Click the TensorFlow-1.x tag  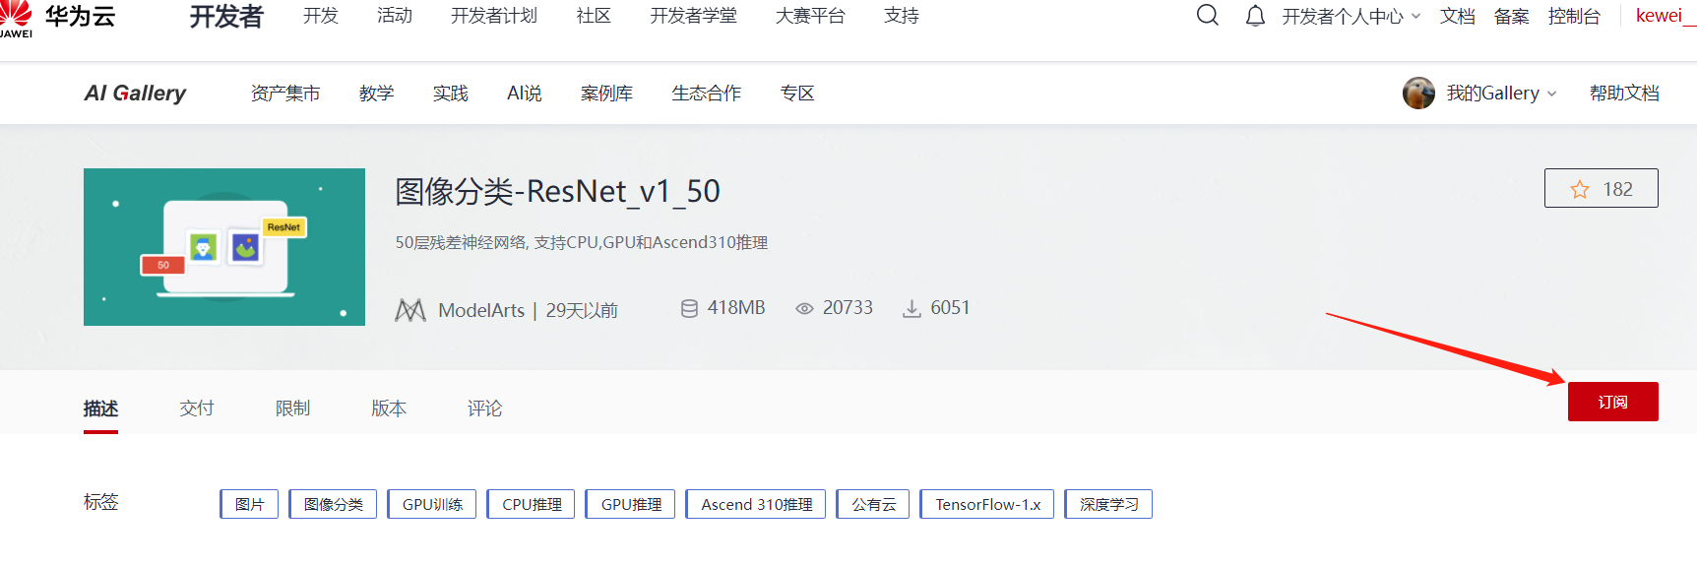(x=987, y=504)
